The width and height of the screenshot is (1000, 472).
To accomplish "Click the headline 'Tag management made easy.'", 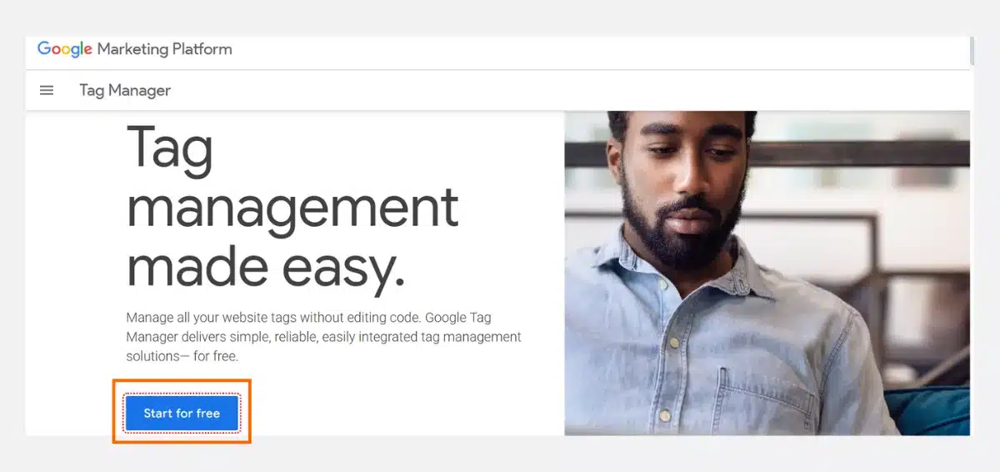I will (292, 208).
